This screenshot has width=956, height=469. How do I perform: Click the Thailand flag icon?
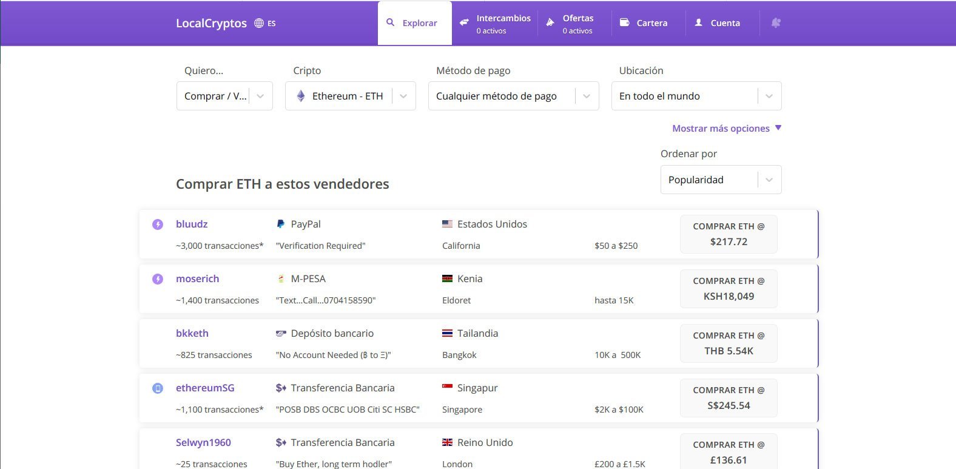(x=448, y=333)
